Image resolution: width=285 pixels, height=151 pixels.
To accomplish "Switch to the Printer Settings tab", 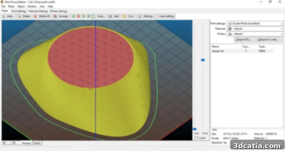I will click(59, 11).
